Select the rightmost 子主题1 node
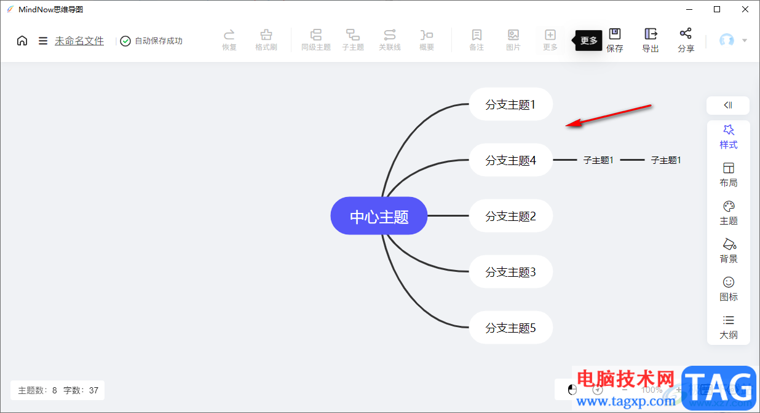Image resolution: width=760 pixels, height=413 pixels. [666, 160]
